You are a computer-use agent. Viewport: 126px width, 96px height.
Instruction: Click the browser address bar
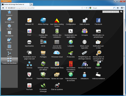[44, 8]
